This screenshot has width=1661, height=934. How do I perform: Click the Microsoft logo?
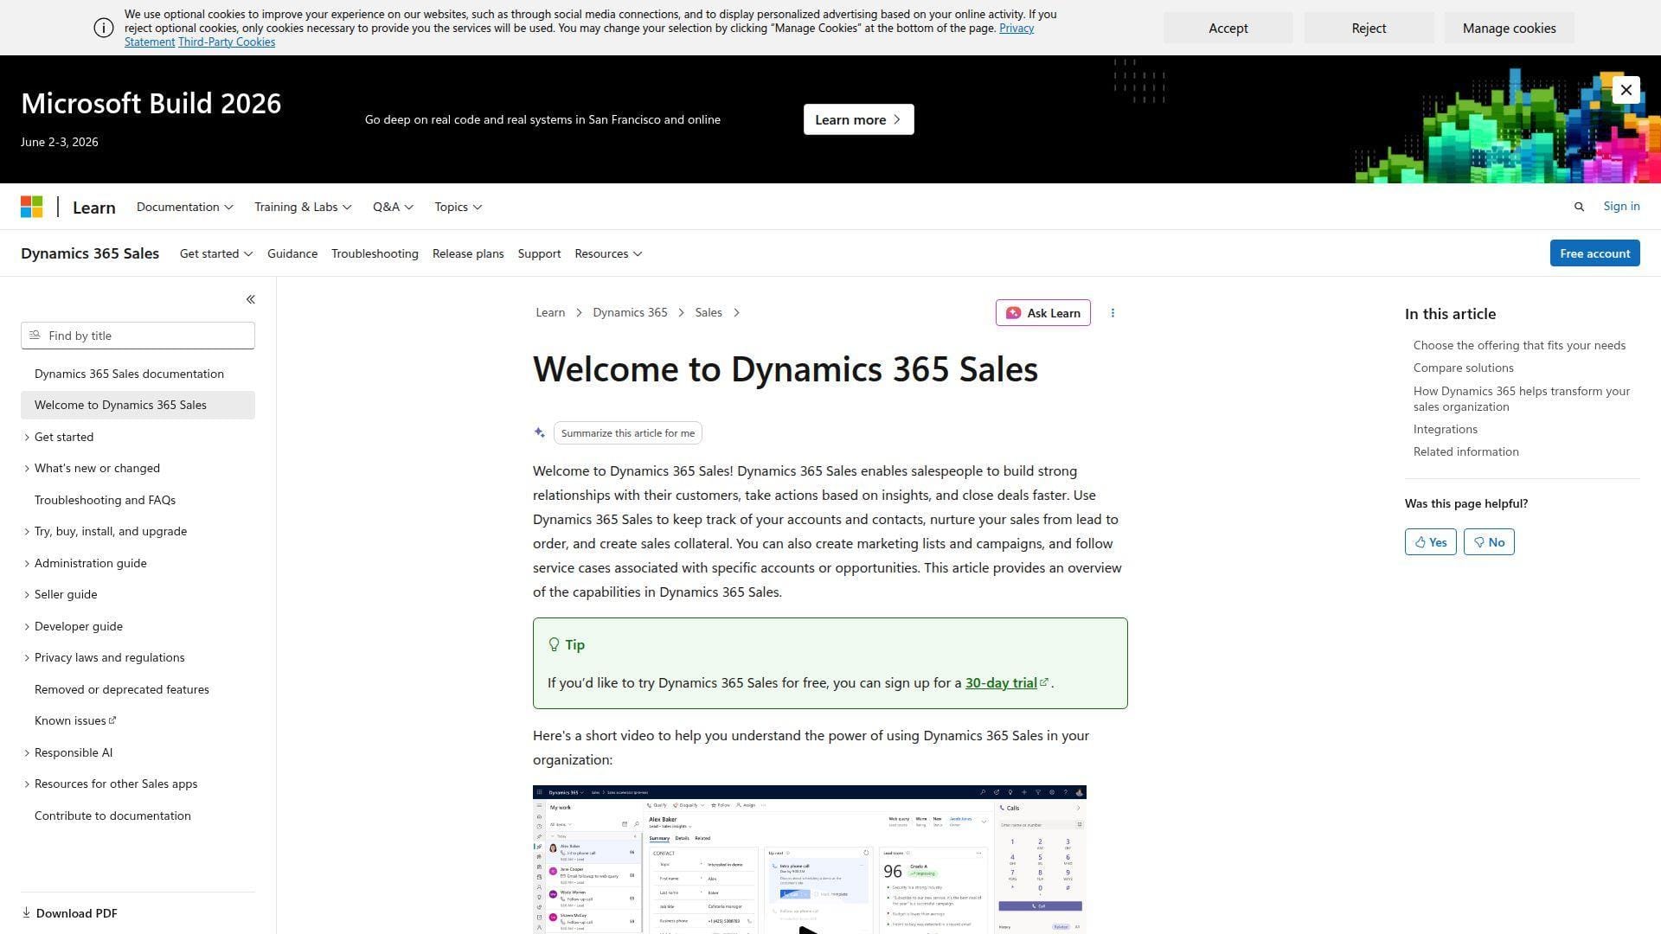click(x=32, y=207)
